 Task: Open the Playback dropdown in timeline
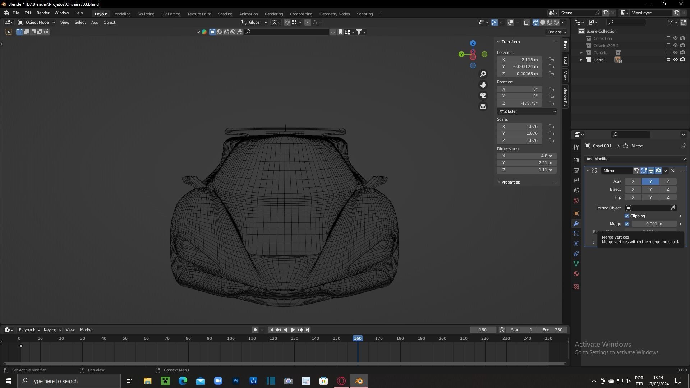29,330
